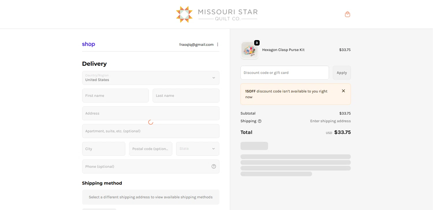Click the phone field help icon

click(214, 166)
